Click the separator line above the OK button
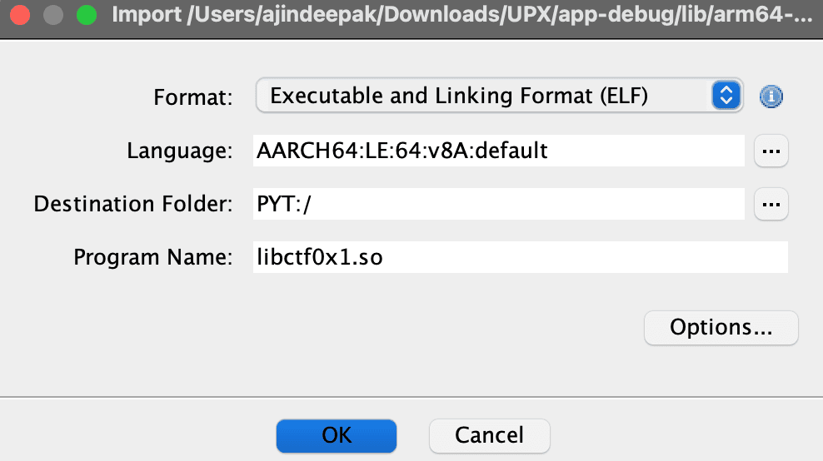 (x=411, y=397)
